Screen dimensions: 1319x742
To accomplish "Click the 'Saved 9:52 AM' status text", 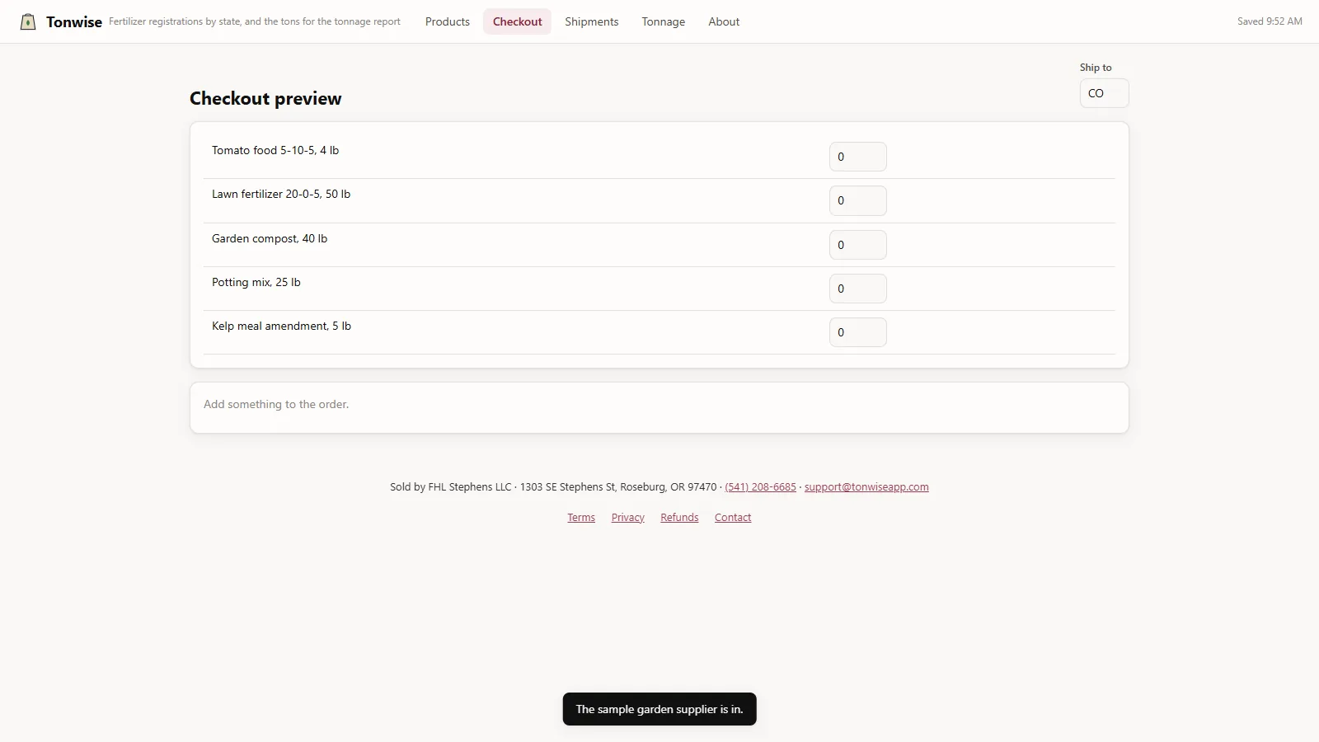I will (1270, 21).
